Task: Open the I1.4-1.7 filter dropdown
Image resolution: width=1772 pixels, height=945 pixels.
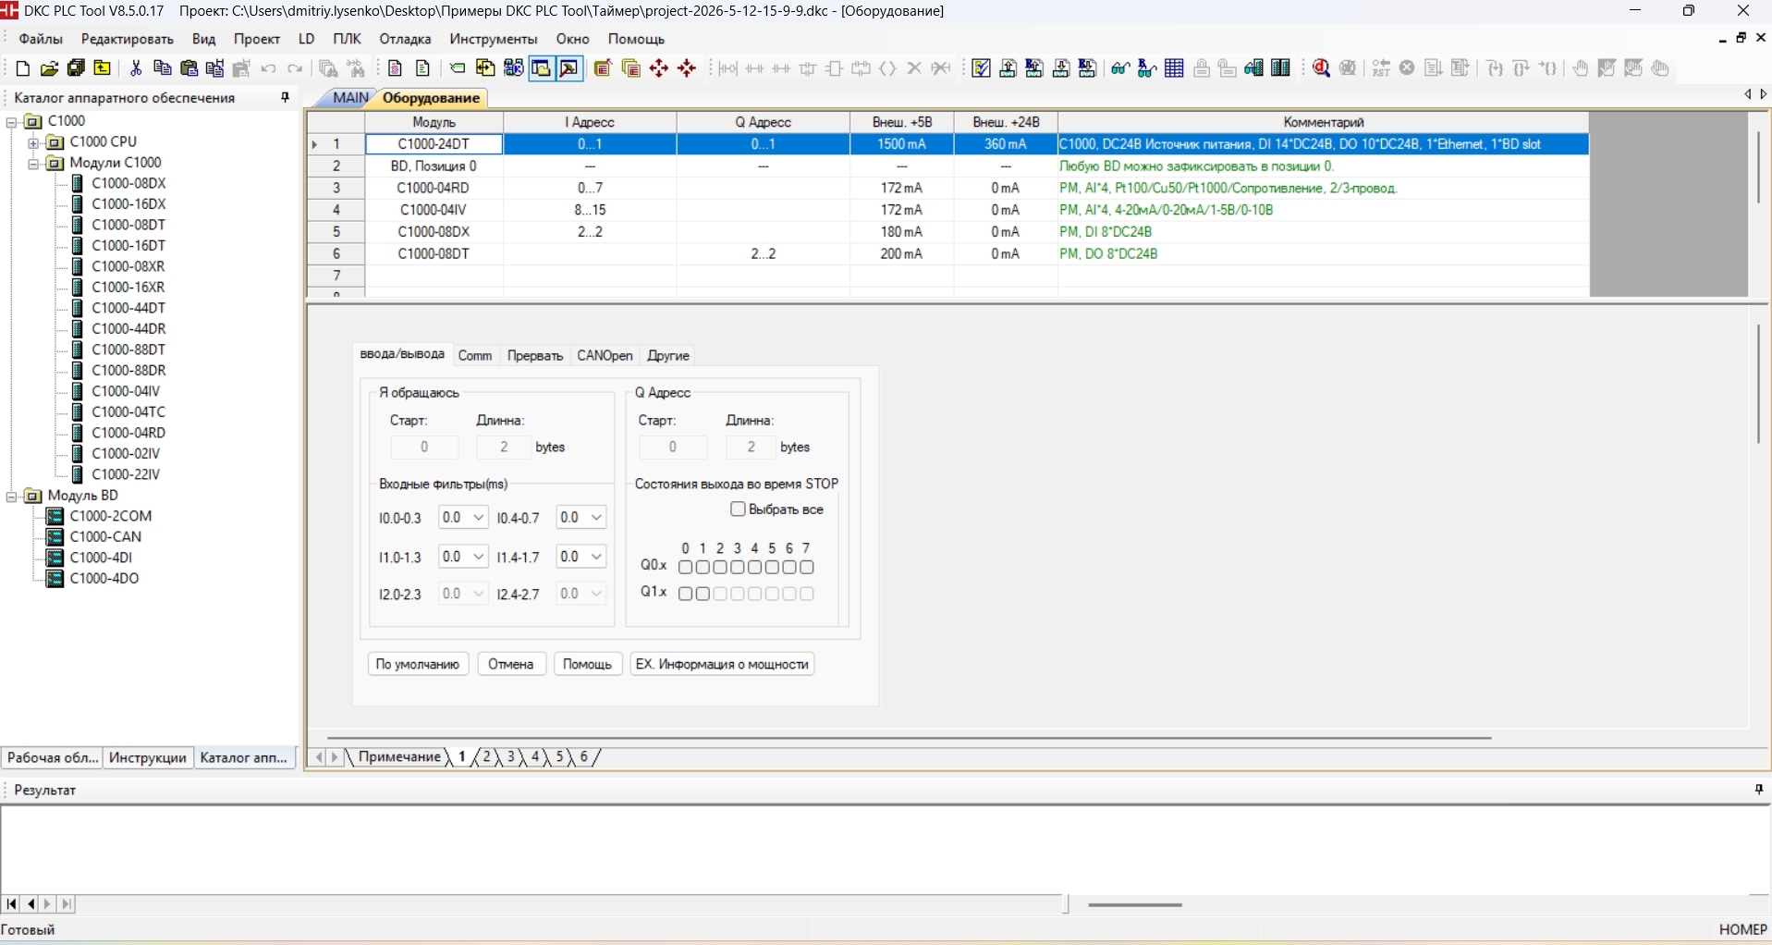Action: (x=582, y=557)
